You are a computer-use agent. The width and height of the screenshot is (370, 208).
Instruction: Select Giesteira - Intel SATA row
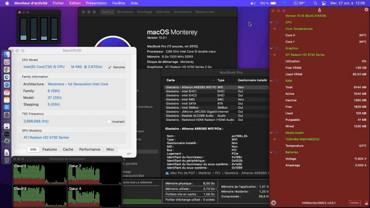point(216,103)
